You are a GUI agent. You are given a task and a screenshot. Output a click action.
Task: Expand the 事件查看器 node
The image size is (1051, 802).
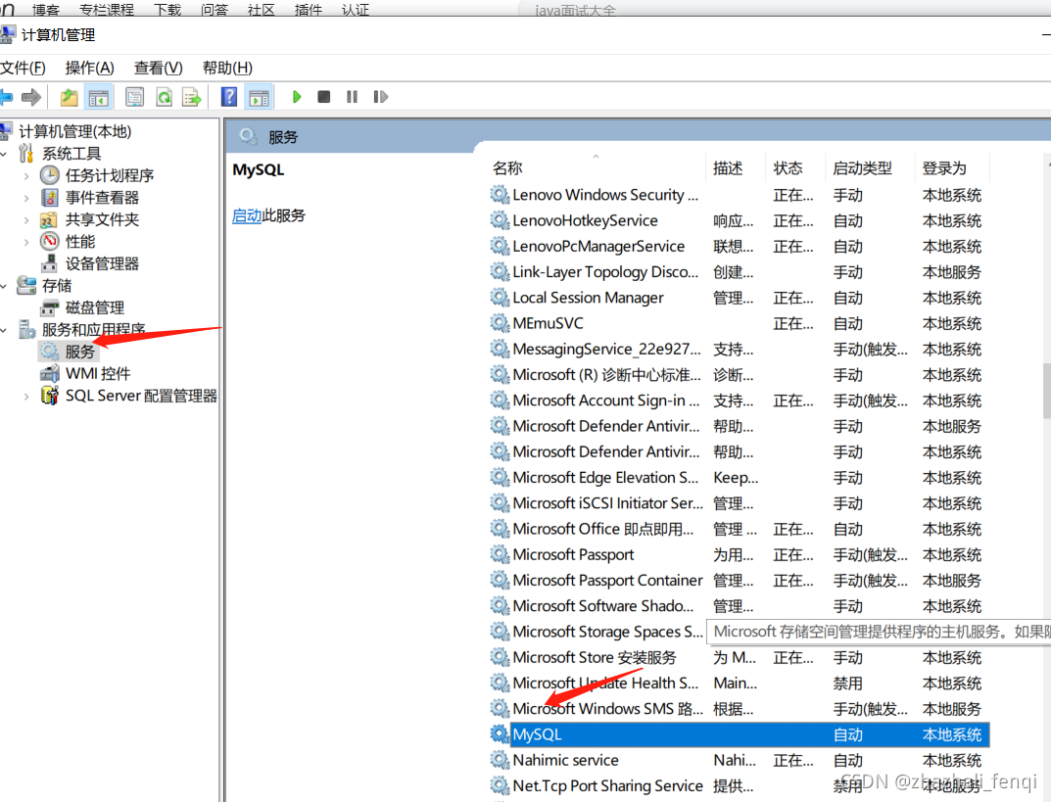(x=26, y=199)
